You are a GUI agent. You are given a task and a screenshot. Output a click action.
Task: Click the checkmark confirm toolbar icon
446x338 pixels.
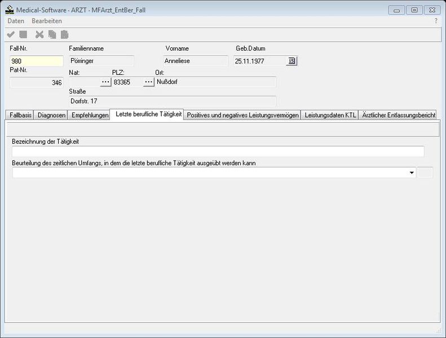11,34
